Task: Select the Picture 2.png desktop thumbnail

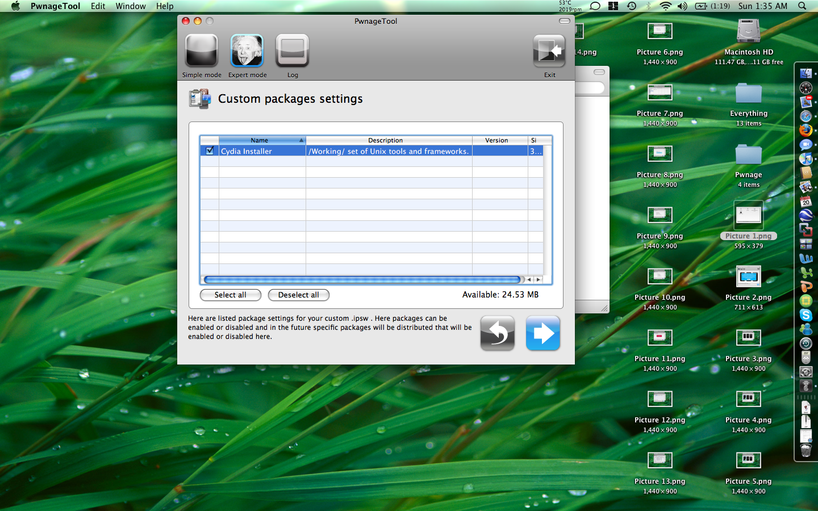Action: (748, 277)
